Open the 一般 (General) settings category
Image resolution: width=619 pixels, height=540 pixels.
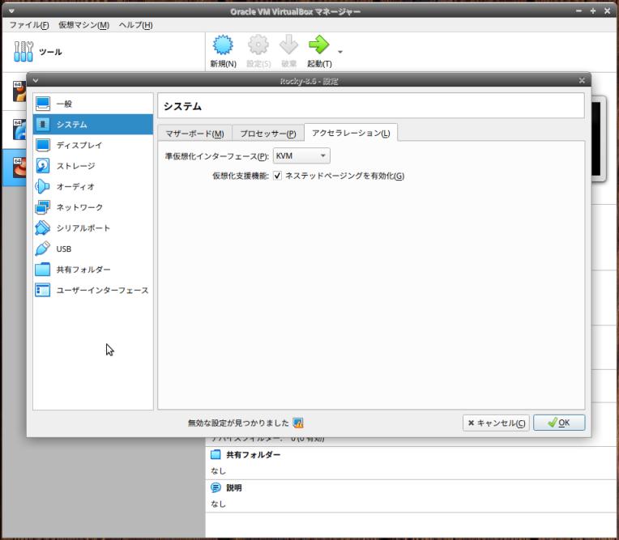[x=93, y=104]
